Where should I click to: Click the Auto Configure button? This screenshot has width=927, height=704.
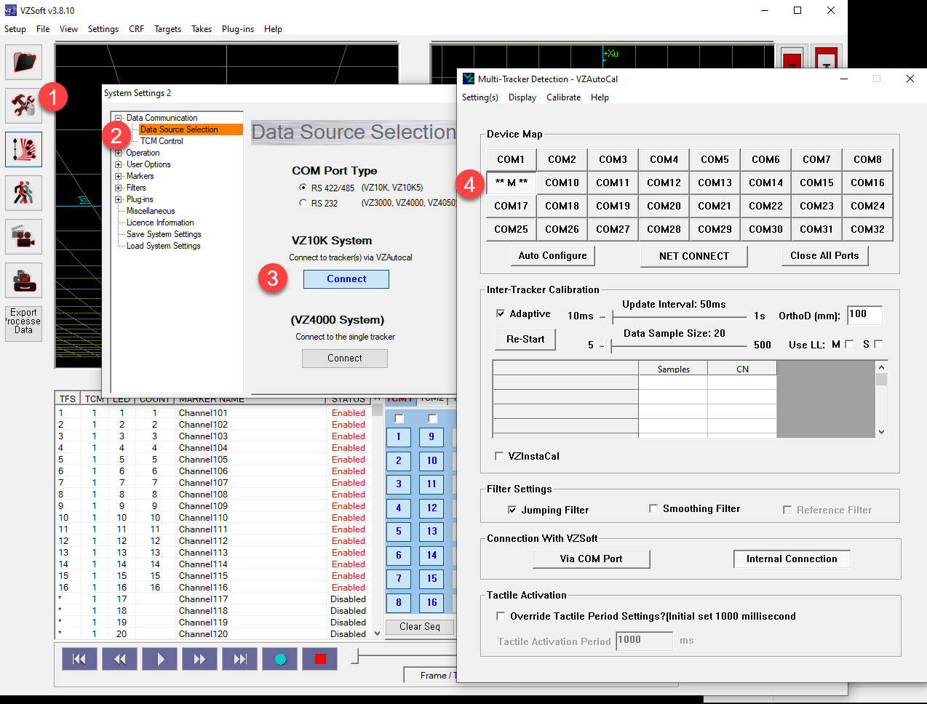click(552, 256)
